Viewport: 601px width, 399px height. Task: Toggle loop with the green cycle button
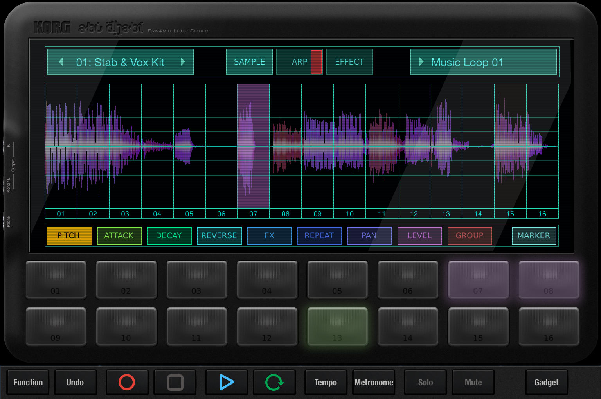pos(274,382)
